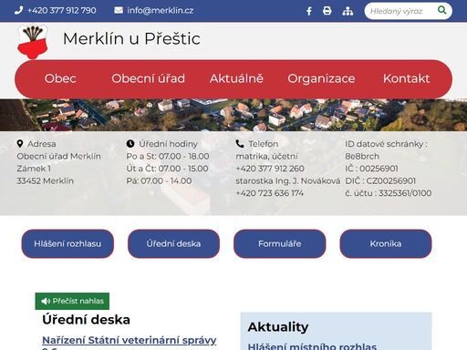Click the starostka Ing. J. Nováková text
The width and height of the screenshot is (467, 350).
[x=288, y=181]
